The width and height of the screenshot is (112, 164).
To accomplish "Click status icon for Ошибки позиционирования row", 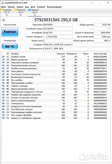I will coord(3,68).
